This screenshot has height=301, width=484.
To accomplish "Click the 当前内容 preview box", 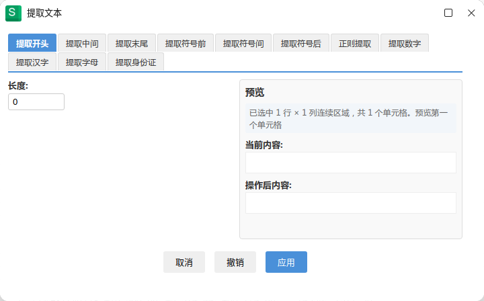I will point(351,163).
